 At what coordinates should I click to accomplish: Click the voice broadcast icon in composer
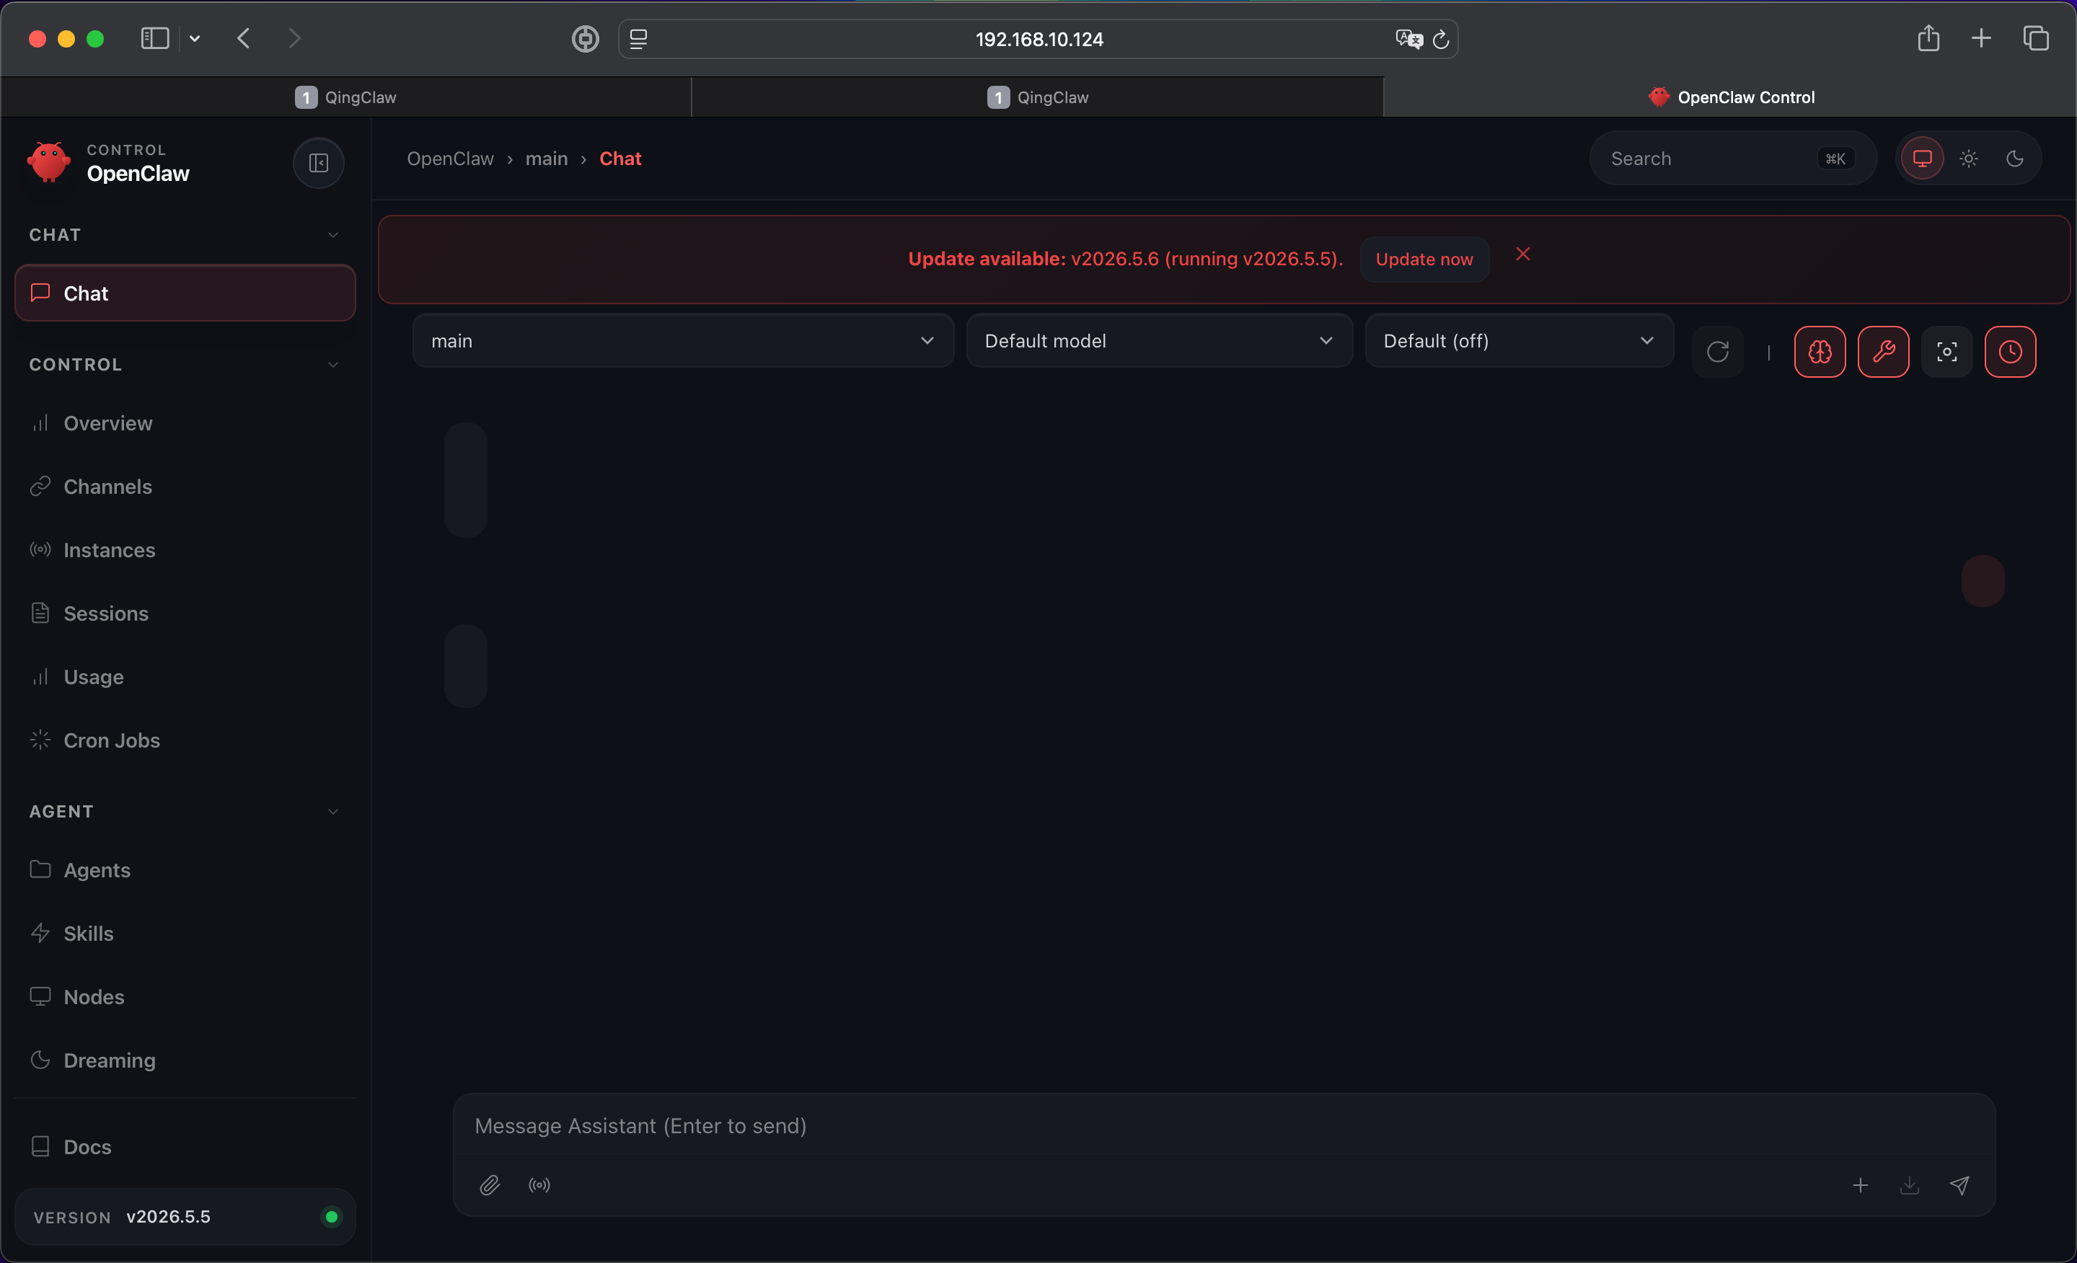coord(539,1185)
